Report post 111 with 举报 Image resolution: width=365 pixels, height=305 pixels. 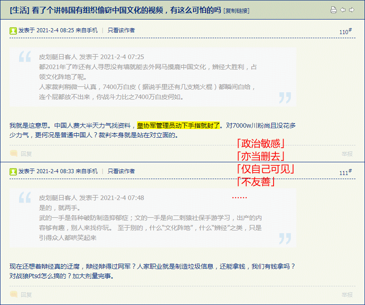(x=347, y=295)
